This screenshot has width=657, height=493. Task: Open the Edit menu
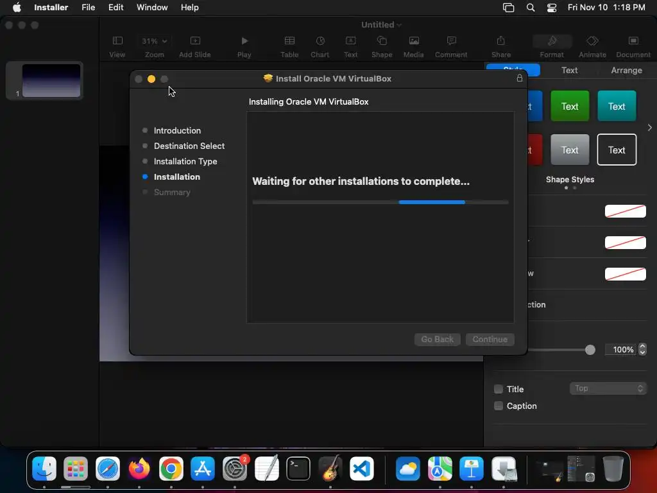click(x=115, y=8)
